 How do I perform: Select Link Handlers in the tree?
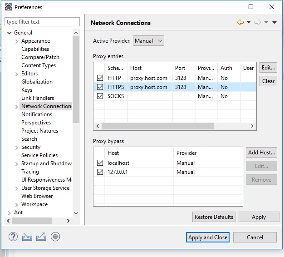(38, 98)
